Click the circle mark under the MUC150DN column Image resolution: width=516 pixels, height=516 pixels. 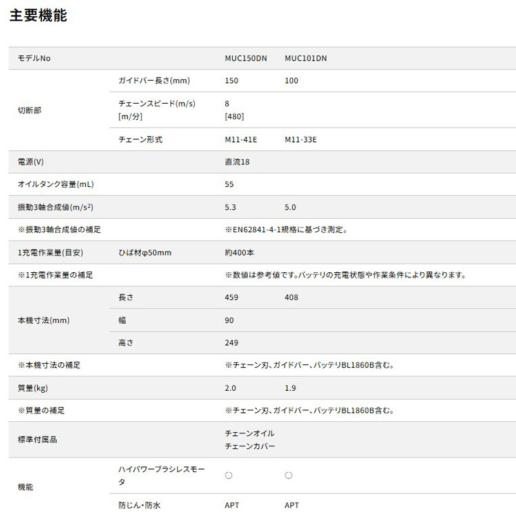coord(228,475)
